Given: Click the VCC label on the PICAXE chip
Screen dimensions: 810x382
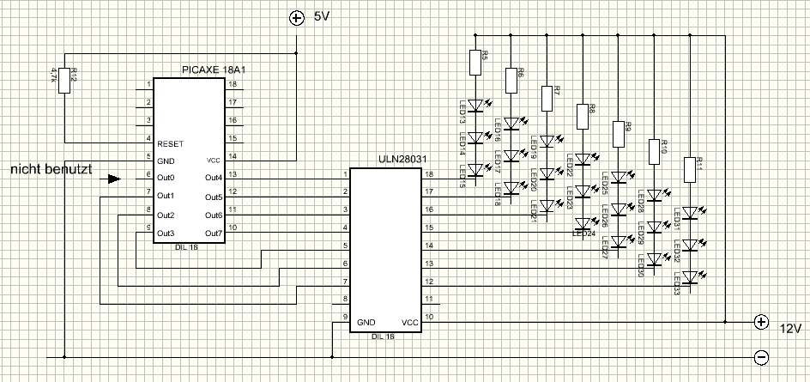Looking at the screenshot, I should coord(214,161).
